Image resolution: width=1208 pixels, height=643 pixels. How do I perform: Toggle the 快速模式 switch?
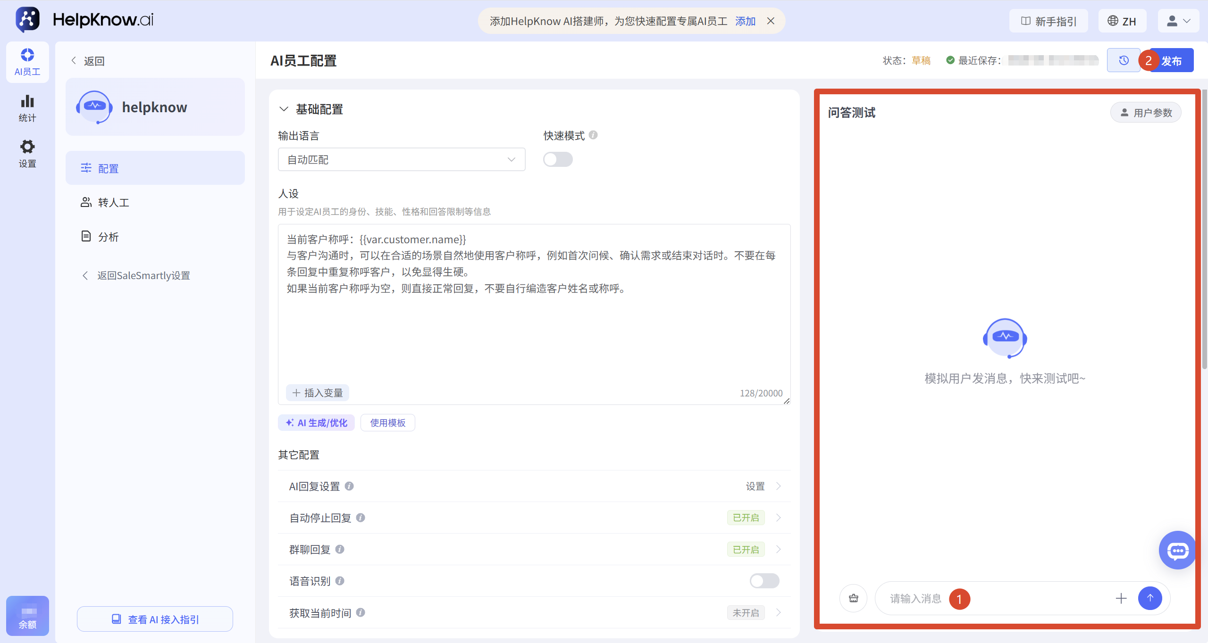pyautogui.click(x=558, y=159)
